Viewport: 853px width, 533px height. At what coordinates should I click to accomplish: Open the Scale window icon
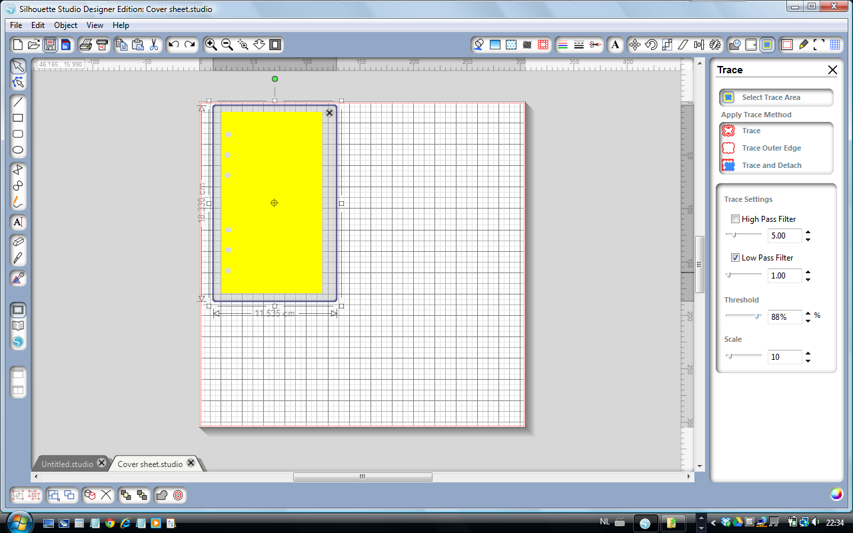[x=667, y=45]
